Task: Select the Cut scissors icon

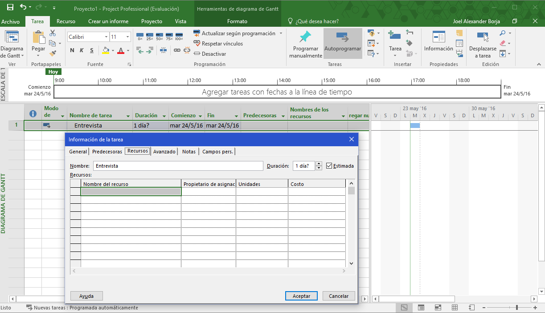Action: coord(53,33)
